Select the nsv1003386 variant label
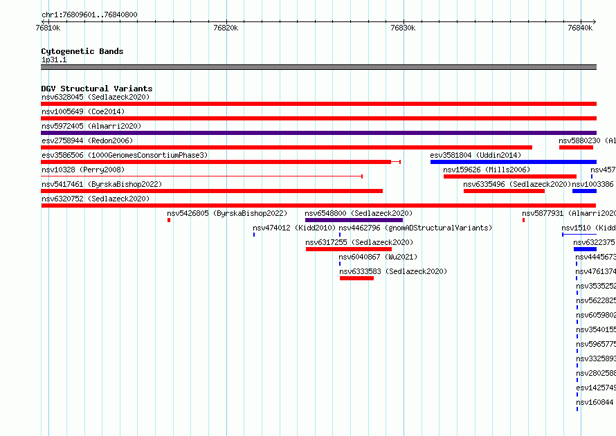This screenshot has width=616, height=436. pyautogui.click(x=593, y=184)
